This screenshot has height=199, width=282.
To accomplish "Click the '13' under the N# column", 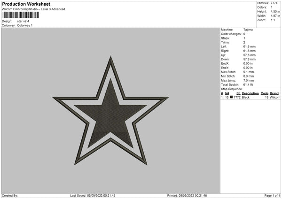I will (227, 97).
